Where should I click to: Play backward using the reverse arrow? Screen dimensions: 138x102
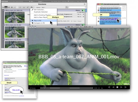pyautogui.click(x=113, y=87)
